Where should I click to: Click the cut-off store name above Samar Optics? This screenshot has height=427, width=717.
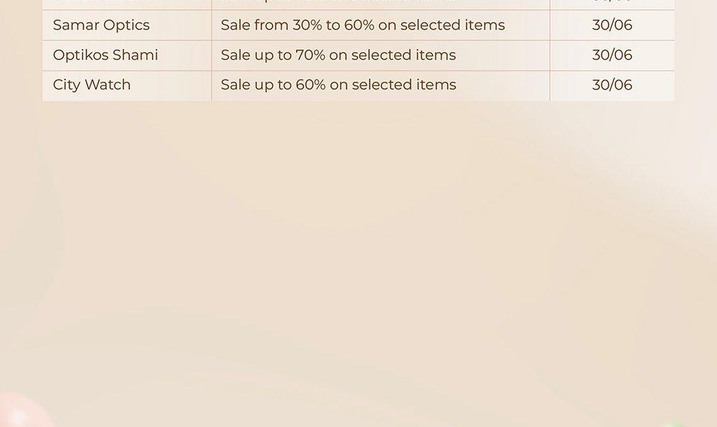(x=101, y=1)
